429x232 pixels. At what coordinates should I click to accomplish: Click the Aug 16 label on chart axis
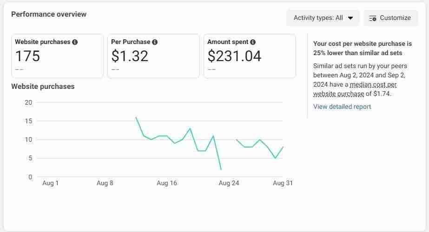tap(167, 183)
